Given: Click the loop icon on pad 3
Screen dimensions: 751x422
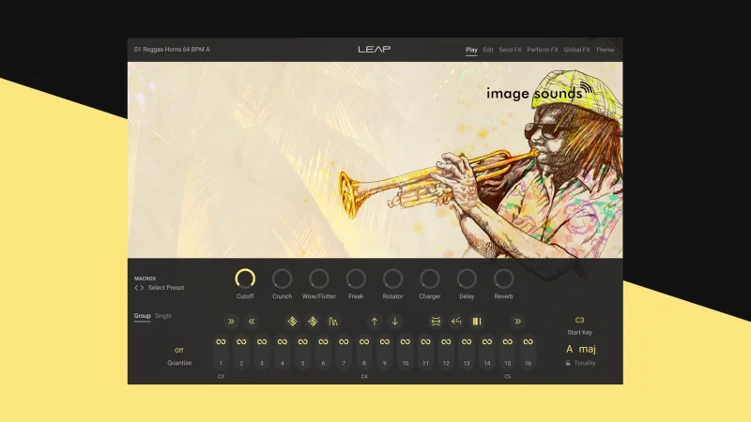Looking at the screenshot, I should 262,341.
